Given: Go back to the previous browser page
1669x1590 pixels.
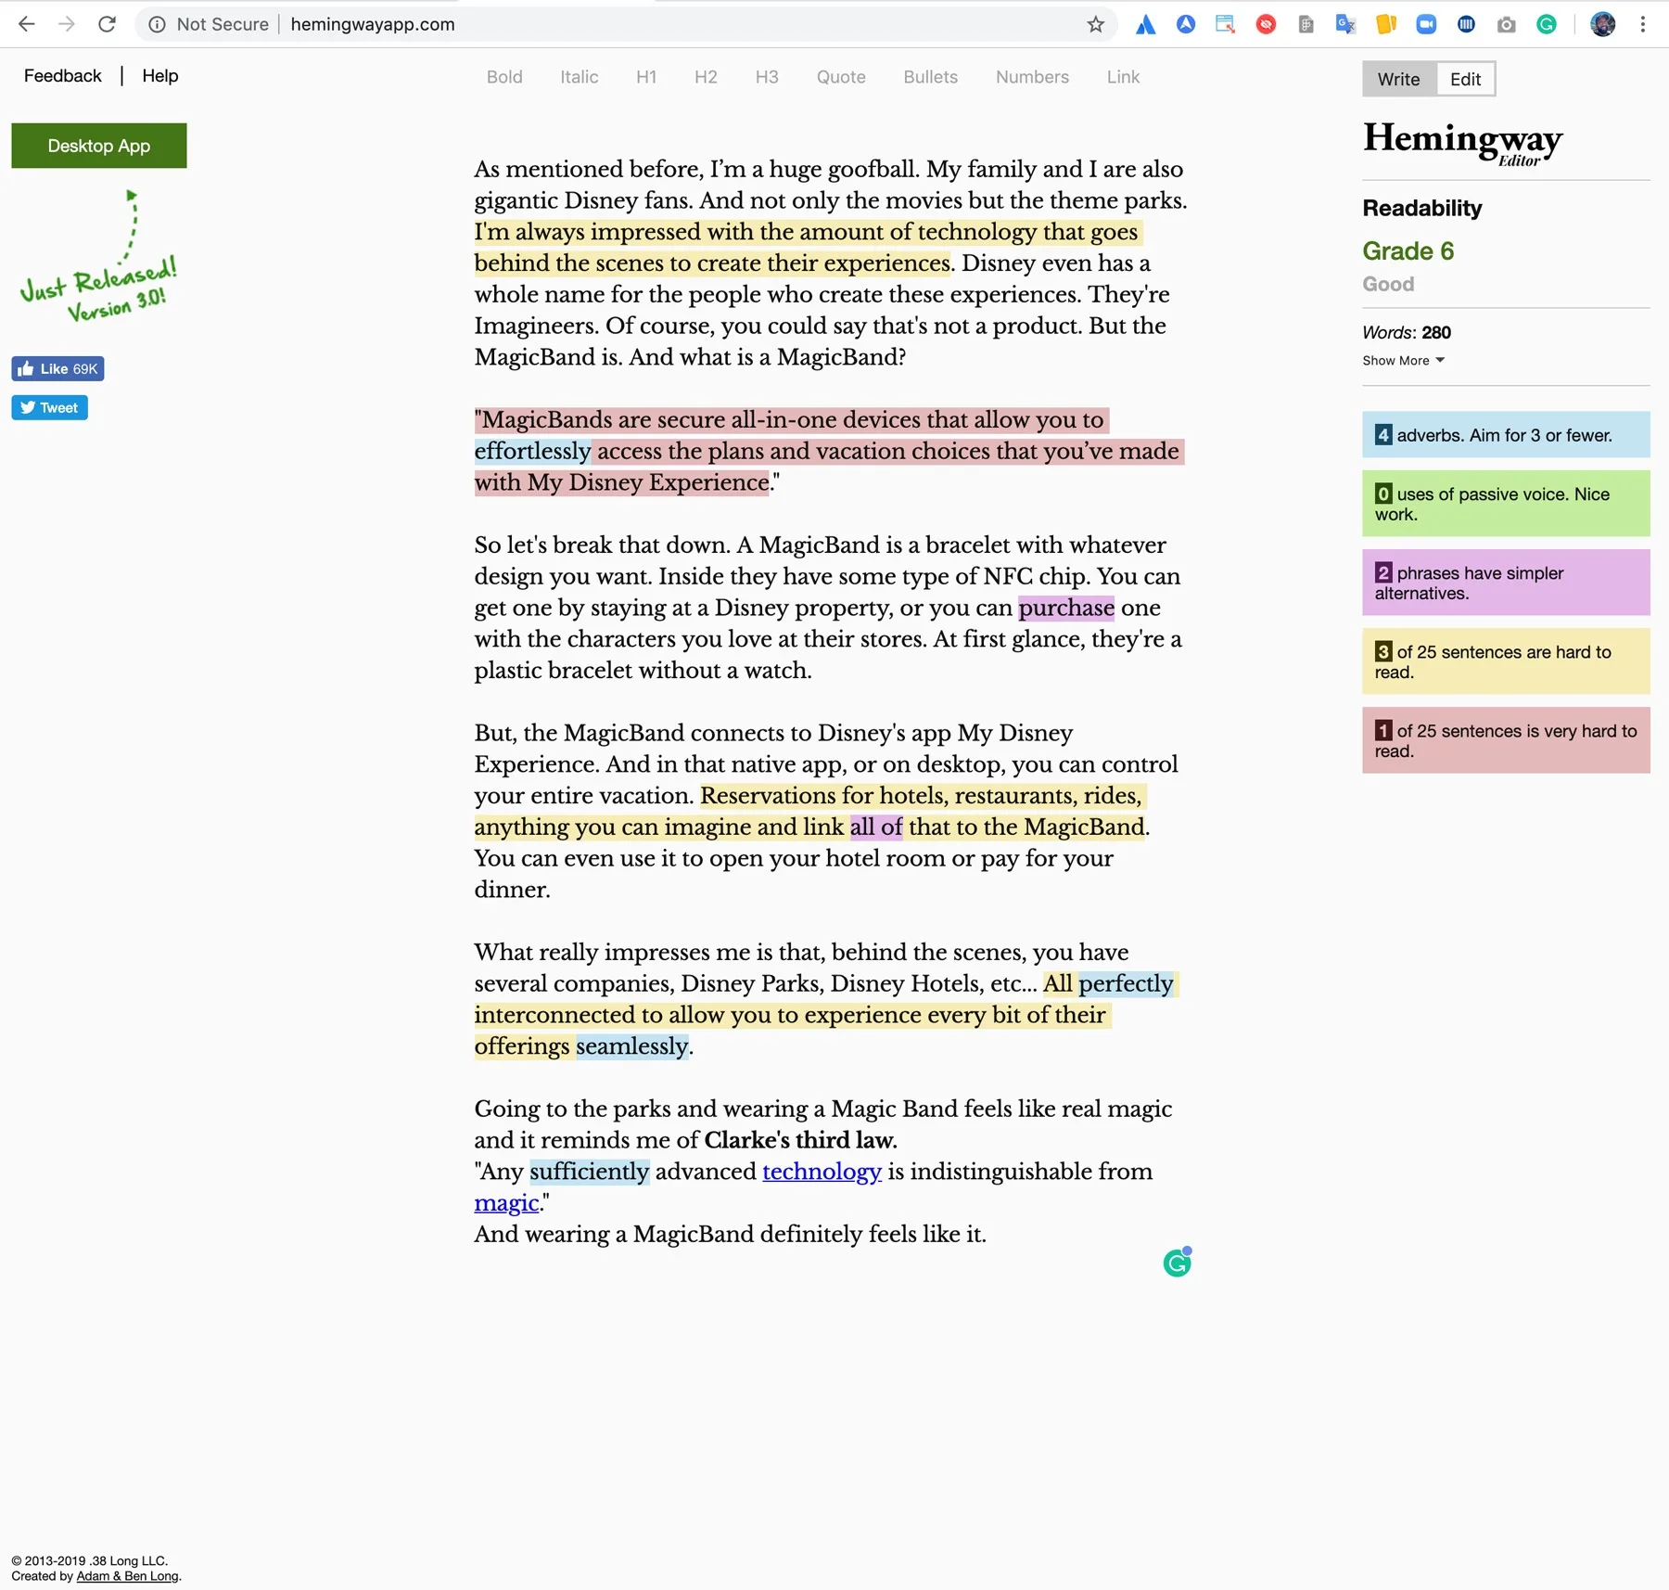Looking at the screenshot, I should point(27,24).
